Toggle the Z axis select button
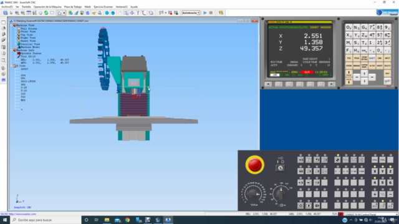Image resolution: width=399 pixels, height=224 pixels. pos(390,172)
